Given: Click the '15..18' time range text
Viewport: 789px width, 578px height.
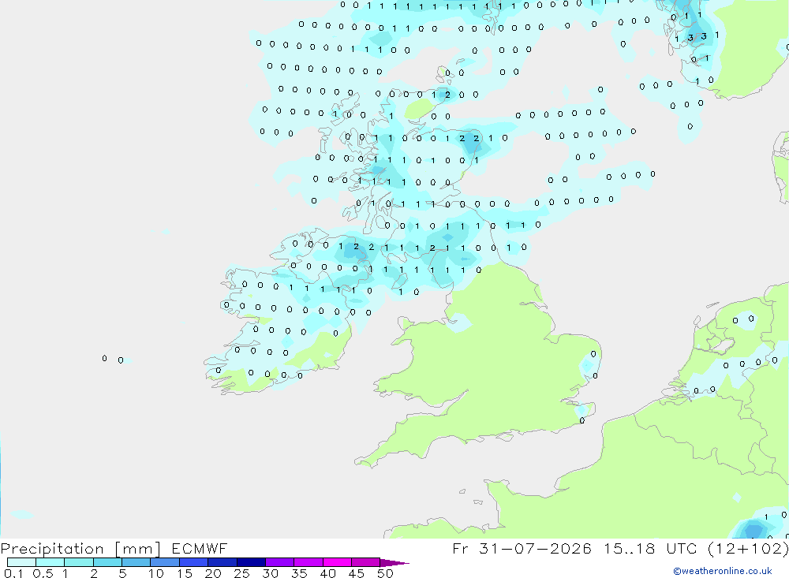Looking at the screenshot, I should click(x=630, y=548).
